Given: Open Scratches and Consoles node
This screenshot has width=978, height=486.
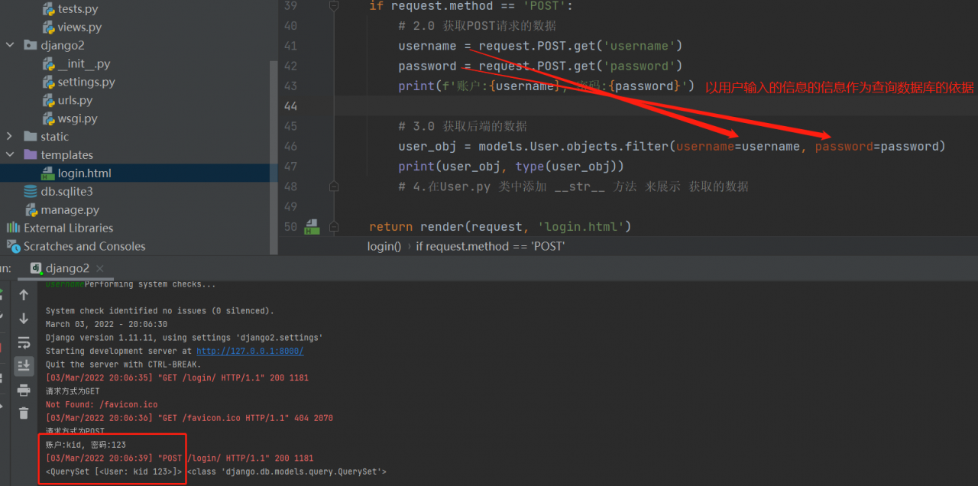Looking at the screenshot, I should point(84,247).
